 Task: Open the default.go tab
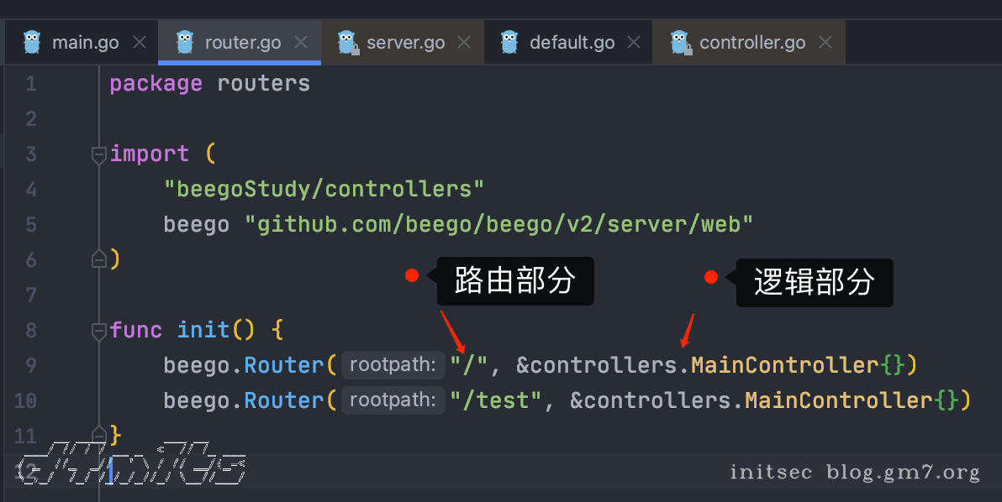point(572,42)
